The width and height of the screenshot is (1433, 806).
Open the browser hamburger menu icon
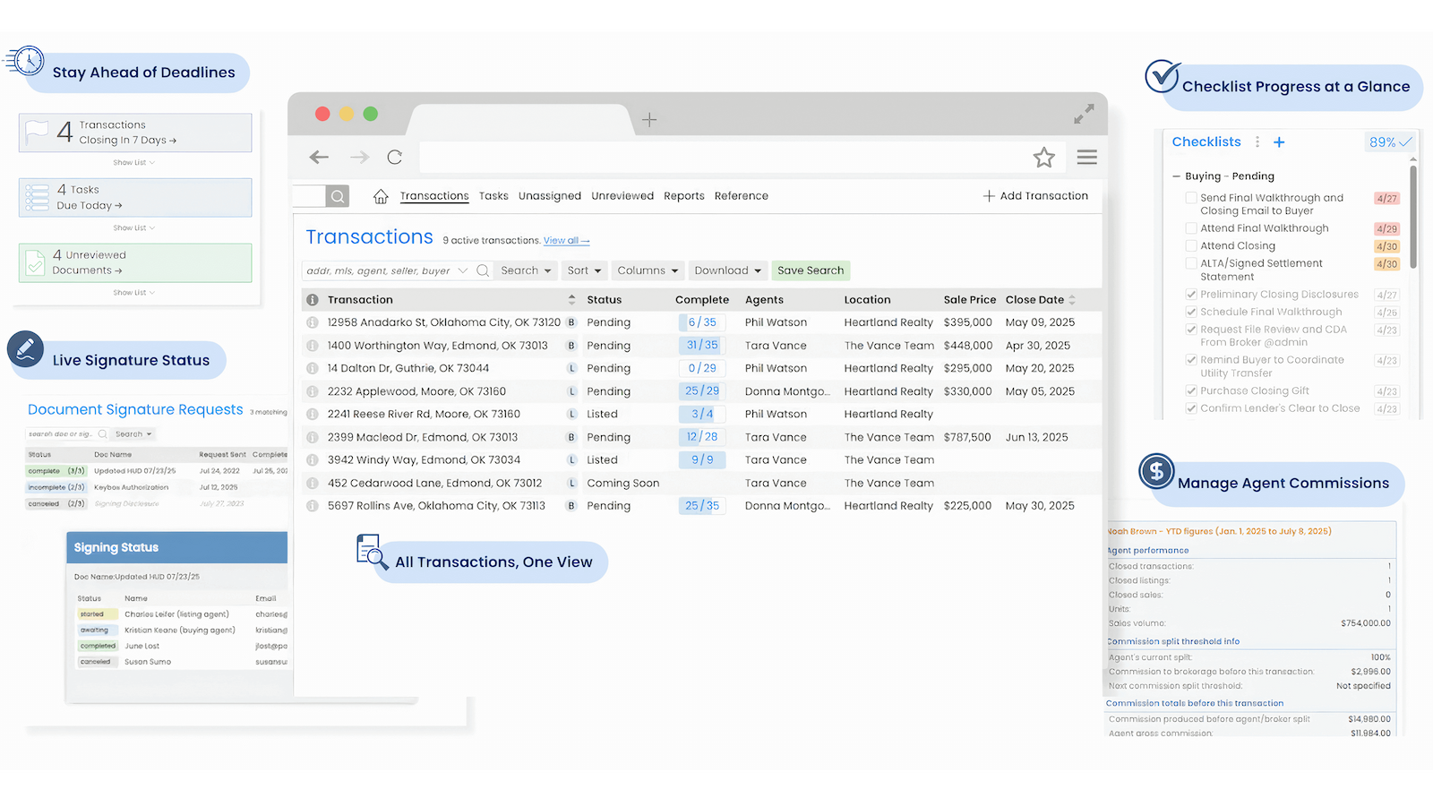[x=1087, y=158]
